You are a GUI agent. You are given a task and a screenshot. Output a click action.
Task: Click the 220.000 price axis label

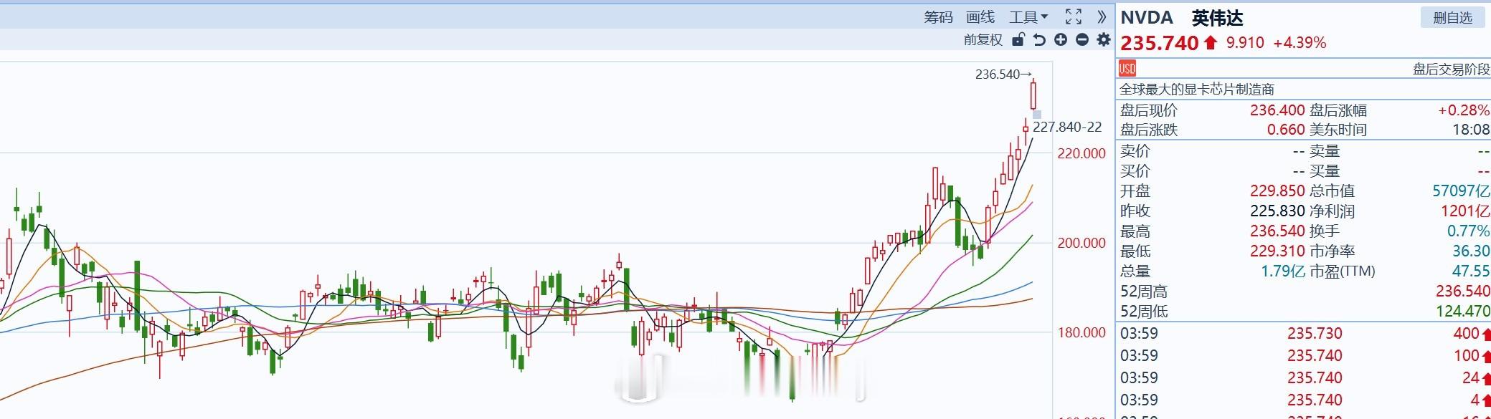coord(1081,153)
